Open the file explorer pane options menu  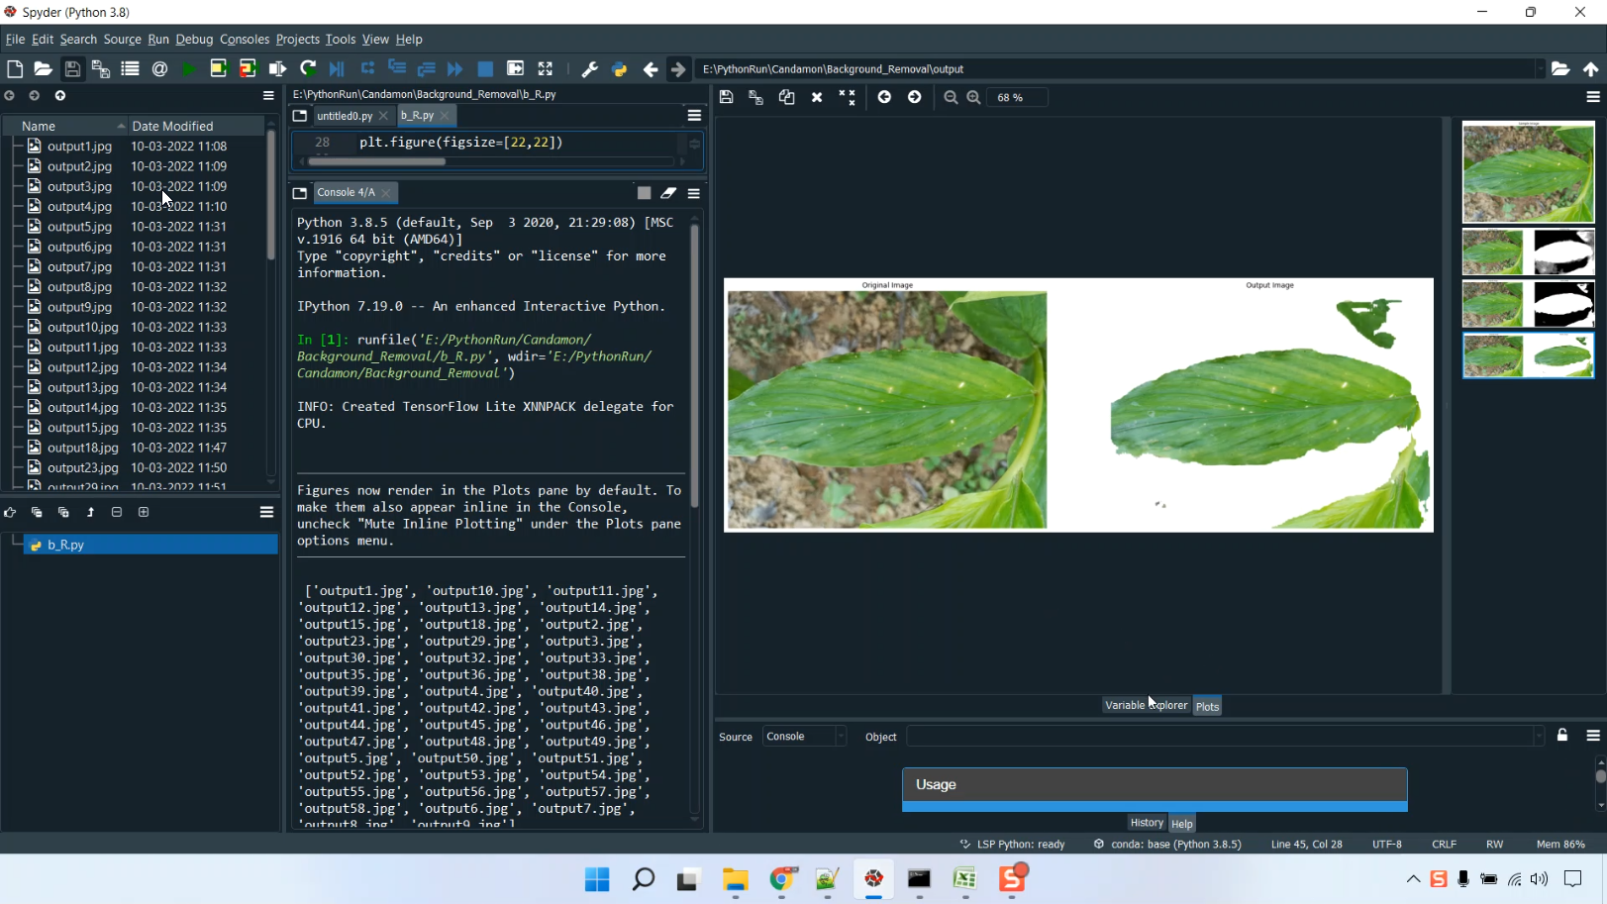click(x=268, y=96)
